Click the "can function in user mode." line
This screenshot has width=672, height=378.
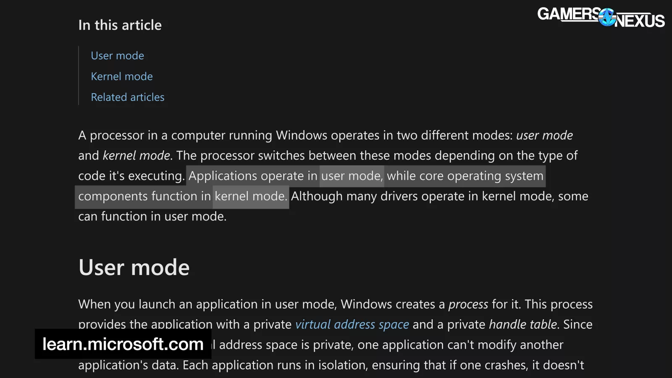152,216
